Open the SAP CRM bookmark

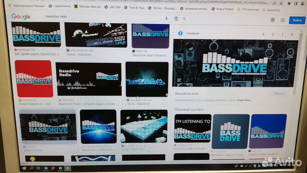pyautogui.click(x=113, y=7)
